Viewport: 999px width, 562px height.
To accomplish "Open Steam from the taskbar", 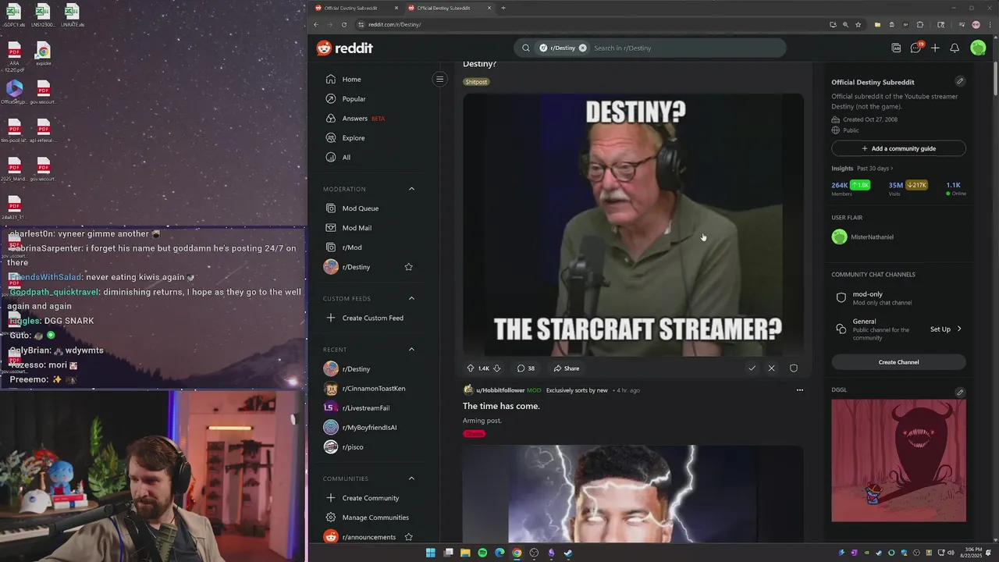I will tap(568, 553).
